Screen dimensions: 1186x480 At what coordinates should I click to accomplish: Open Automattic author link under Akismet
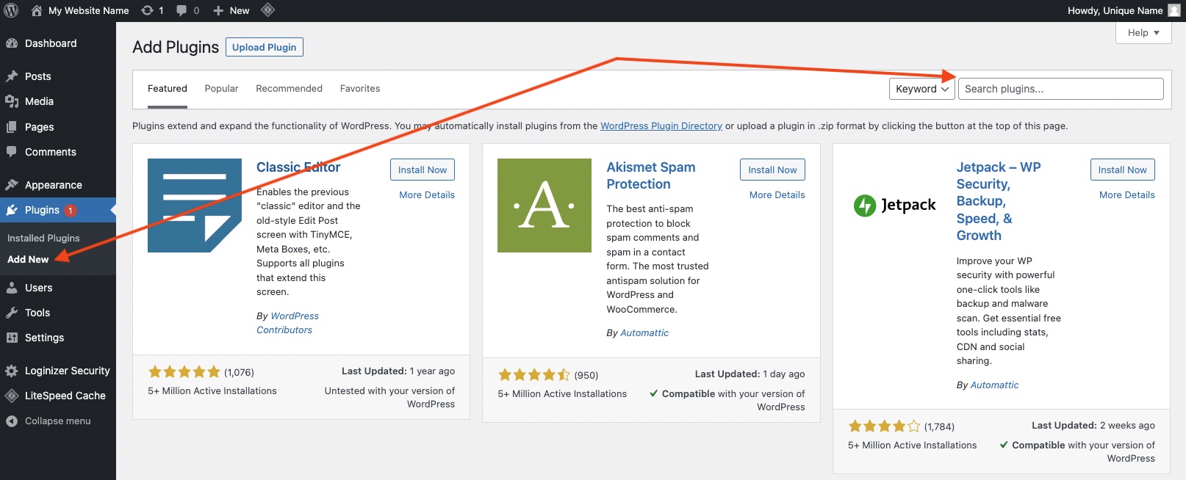pyautogui.click(x=644, y=333)
